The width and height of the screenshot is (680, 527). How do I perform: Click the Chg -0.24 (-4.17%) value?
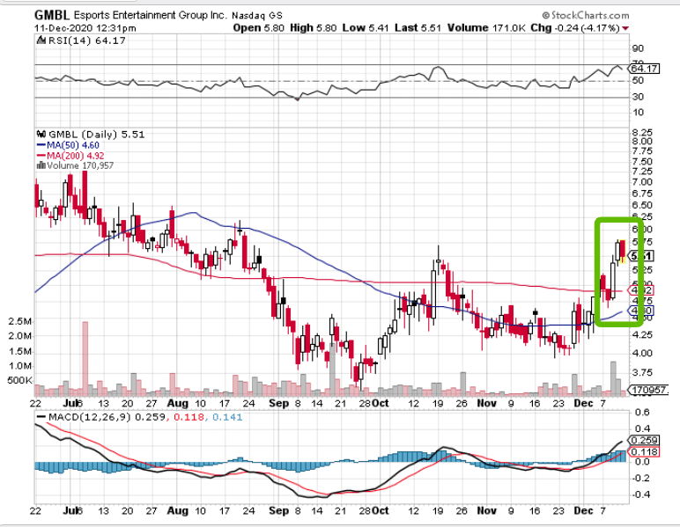pos(575,28)
